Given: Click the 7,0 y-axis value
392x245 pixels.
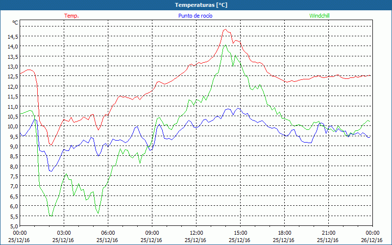Looking at the screenshot, I should pyautogui.click(x=14, y=186).
